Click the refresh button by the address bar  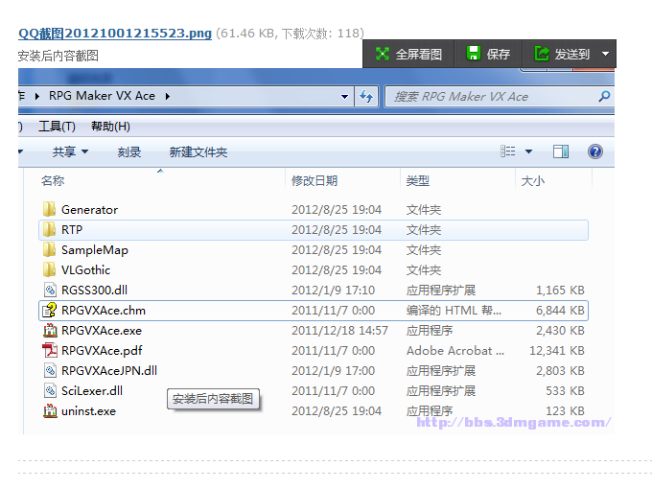(x=366, y=97)
